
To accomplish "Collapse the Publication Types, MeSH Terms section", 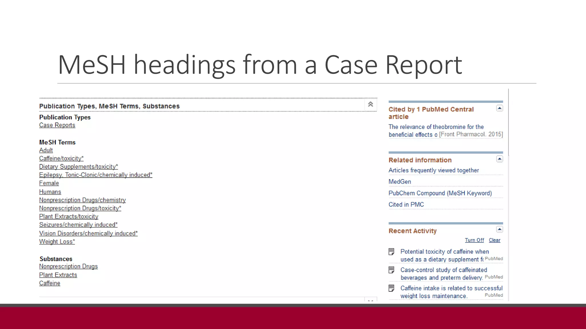I will [x=371, y=104].
